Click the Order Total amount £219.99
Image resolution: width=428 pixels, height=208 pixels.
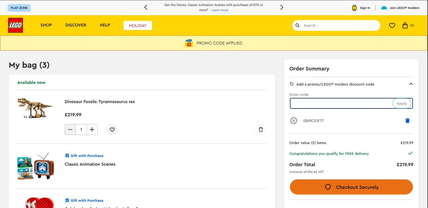[405, 164]
